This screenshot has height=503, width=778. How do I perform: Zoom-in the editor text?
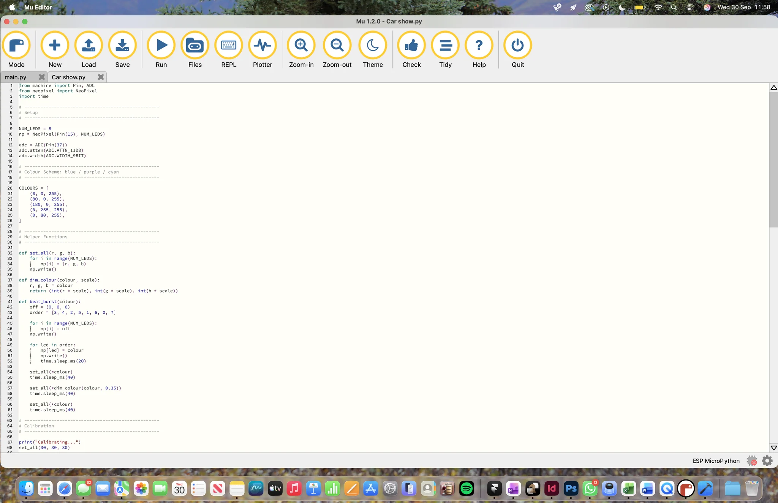301,49
